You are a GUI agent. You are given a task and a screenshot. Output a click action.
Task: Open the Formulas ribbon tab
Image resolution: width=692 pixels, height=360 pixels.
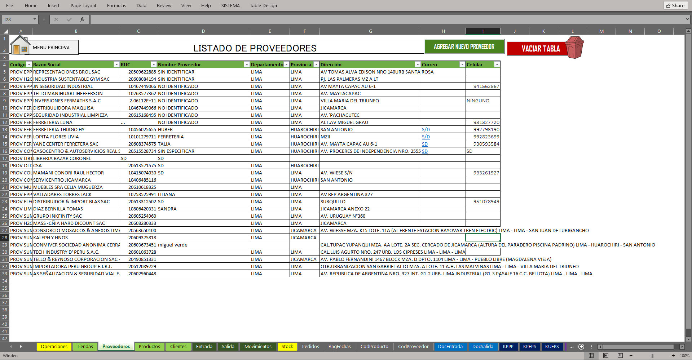pos(116,5)
